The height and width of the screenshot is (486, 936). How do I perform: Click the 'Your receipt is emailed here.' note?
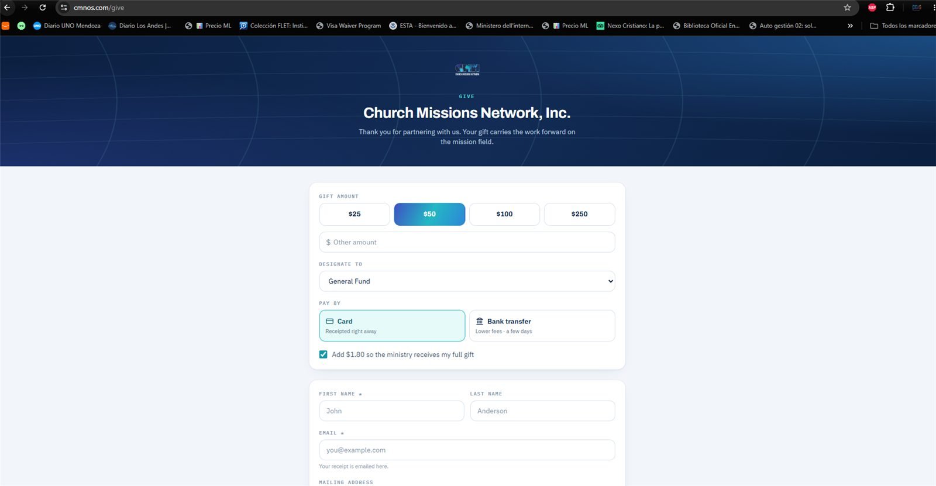[353, 467]
